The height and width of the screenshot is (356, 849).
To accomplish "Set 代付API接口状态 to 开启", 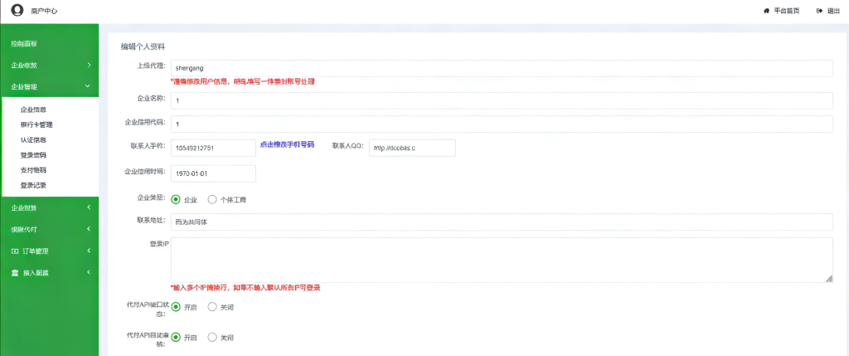I will pyautogui.click(x=176, y=307).
